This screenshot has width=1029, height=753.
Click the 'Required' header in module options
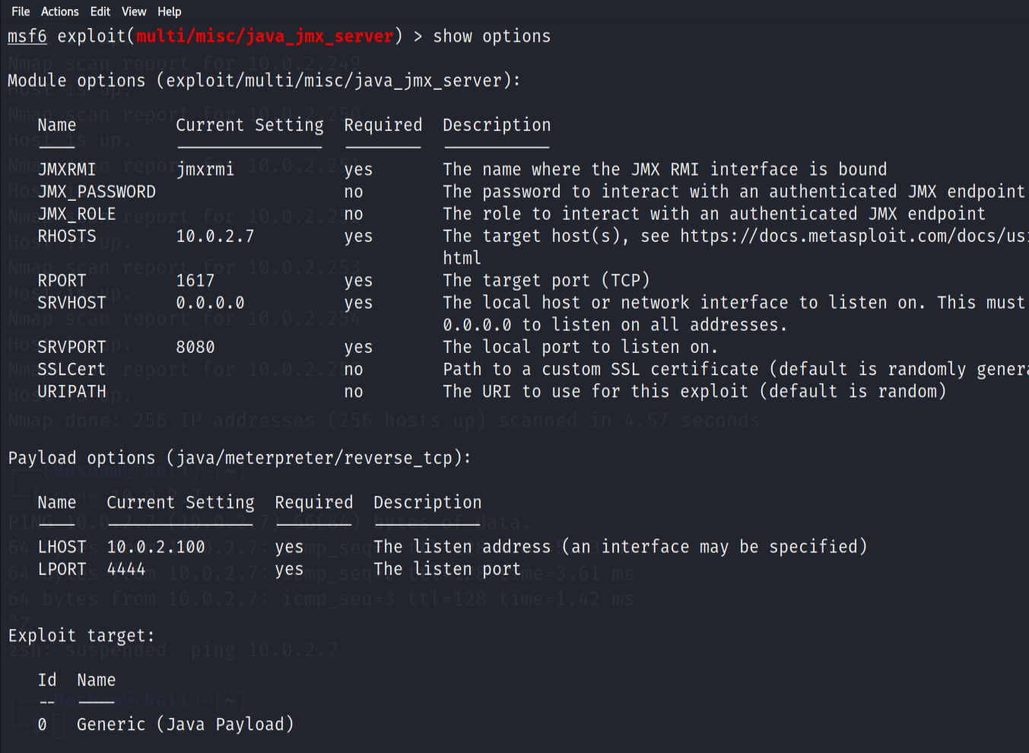click(383, 125)
